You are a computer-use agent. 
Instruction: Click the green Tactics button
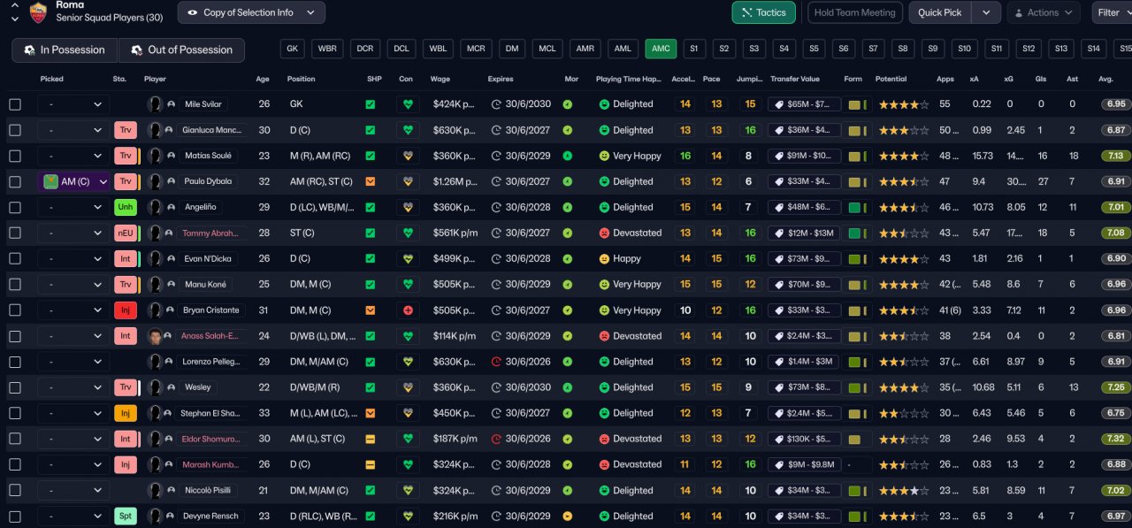pyautogui.click(x=763, y=12)
